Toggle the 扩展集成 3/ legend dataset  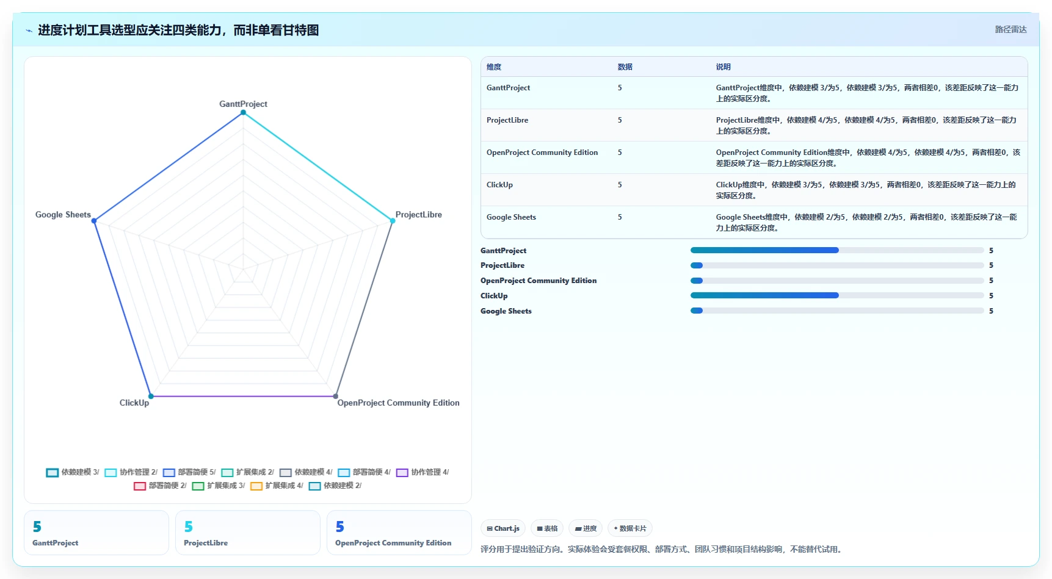pos(219,486)
